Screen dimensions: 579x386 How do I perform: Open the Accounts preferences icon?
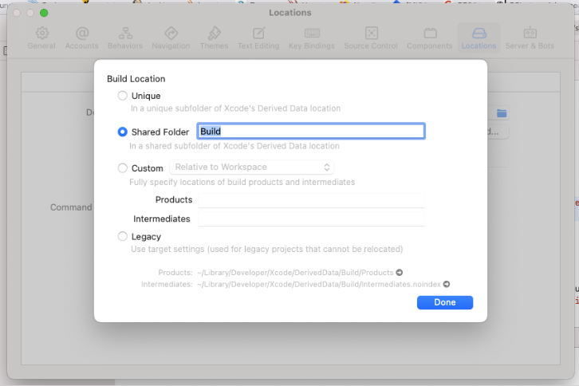(82, 33)
